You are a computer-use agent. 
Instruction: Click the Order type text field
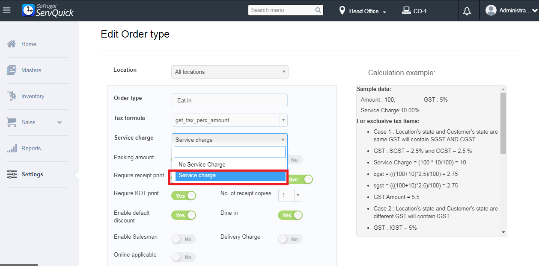[x=229, y=100]
